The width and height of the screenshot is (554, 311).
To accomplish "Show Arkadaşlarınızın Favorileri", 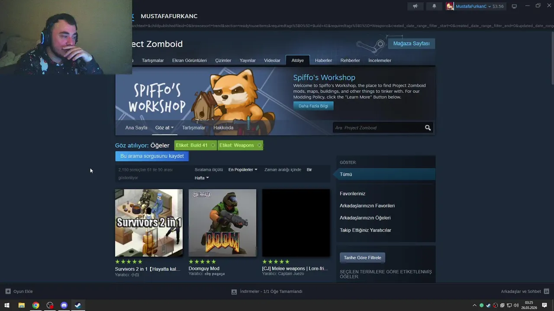I will pyautogui.click(x=367, y=206).
